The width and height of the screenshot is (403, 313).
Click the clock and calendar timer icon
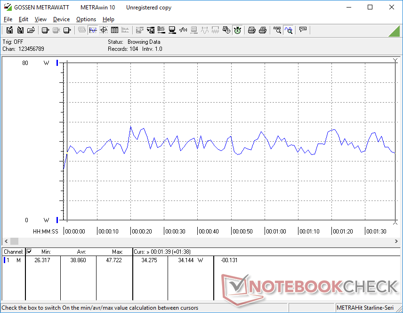tap(226, 30)
